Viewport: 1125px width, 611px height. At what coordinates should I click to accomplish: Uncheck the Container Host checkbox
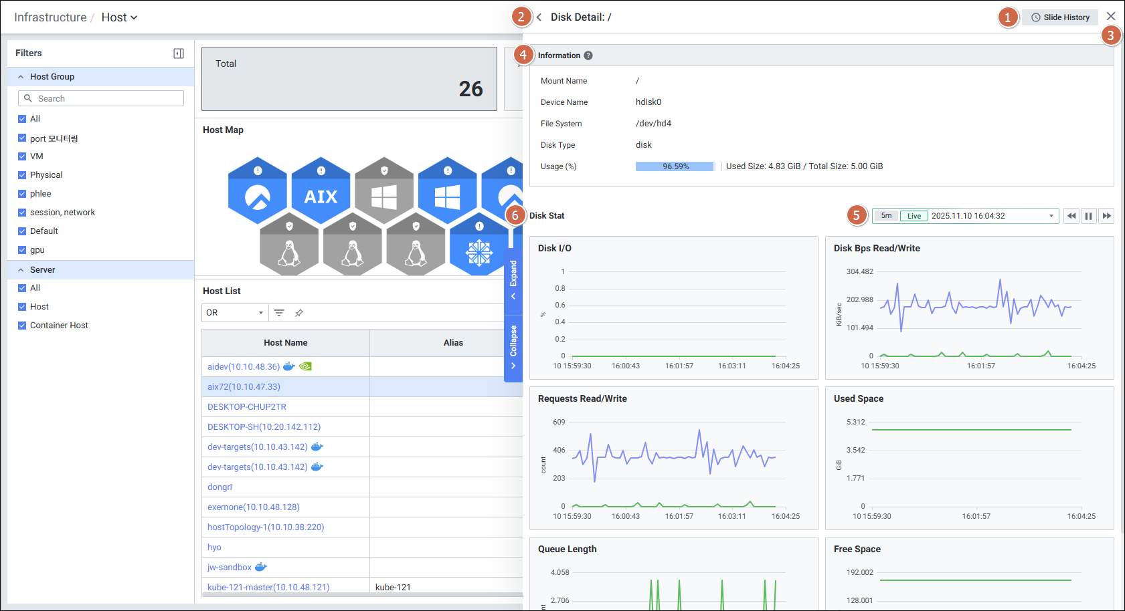click(x=22, y=326)
